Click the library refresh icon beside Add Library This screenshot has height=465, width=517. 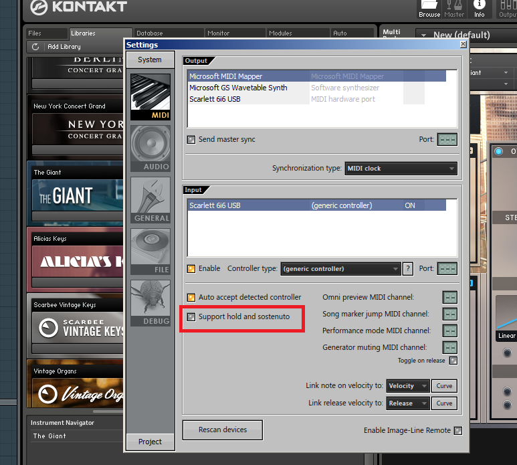click(35, 47)
